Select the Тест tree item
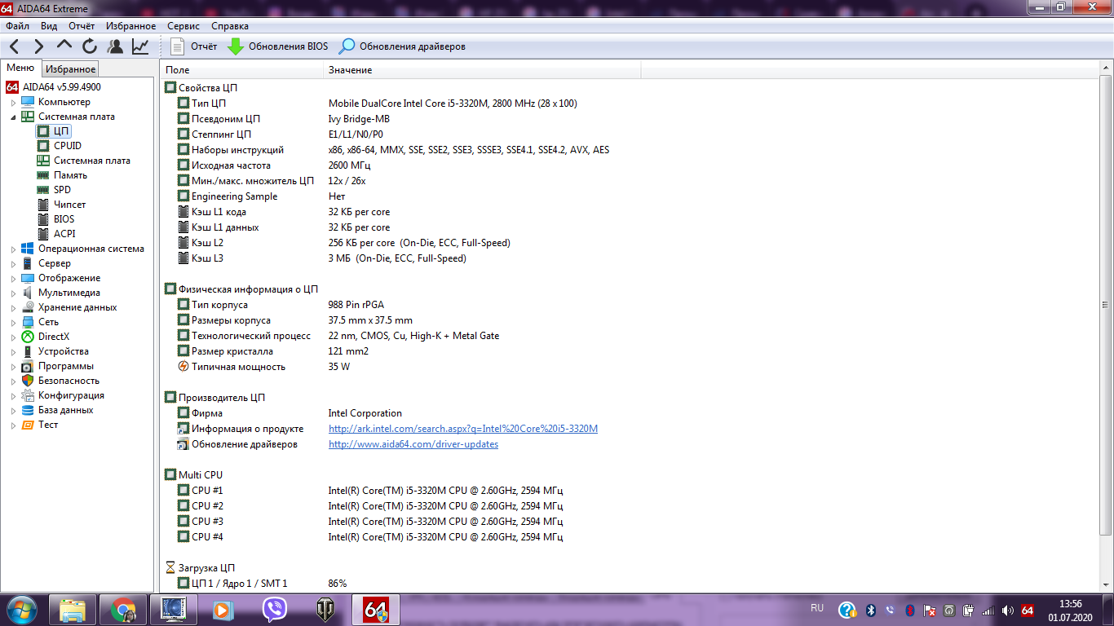This screenshot has width=1114, height=626. [x=48, y=425]
